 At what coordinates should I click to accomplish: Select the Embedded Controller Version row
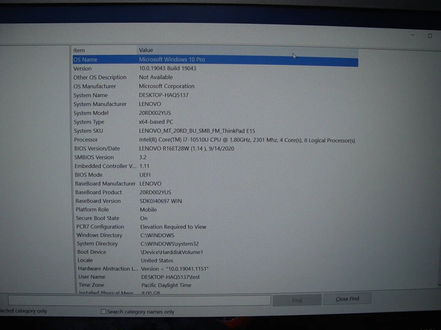(x=215, y=166)
